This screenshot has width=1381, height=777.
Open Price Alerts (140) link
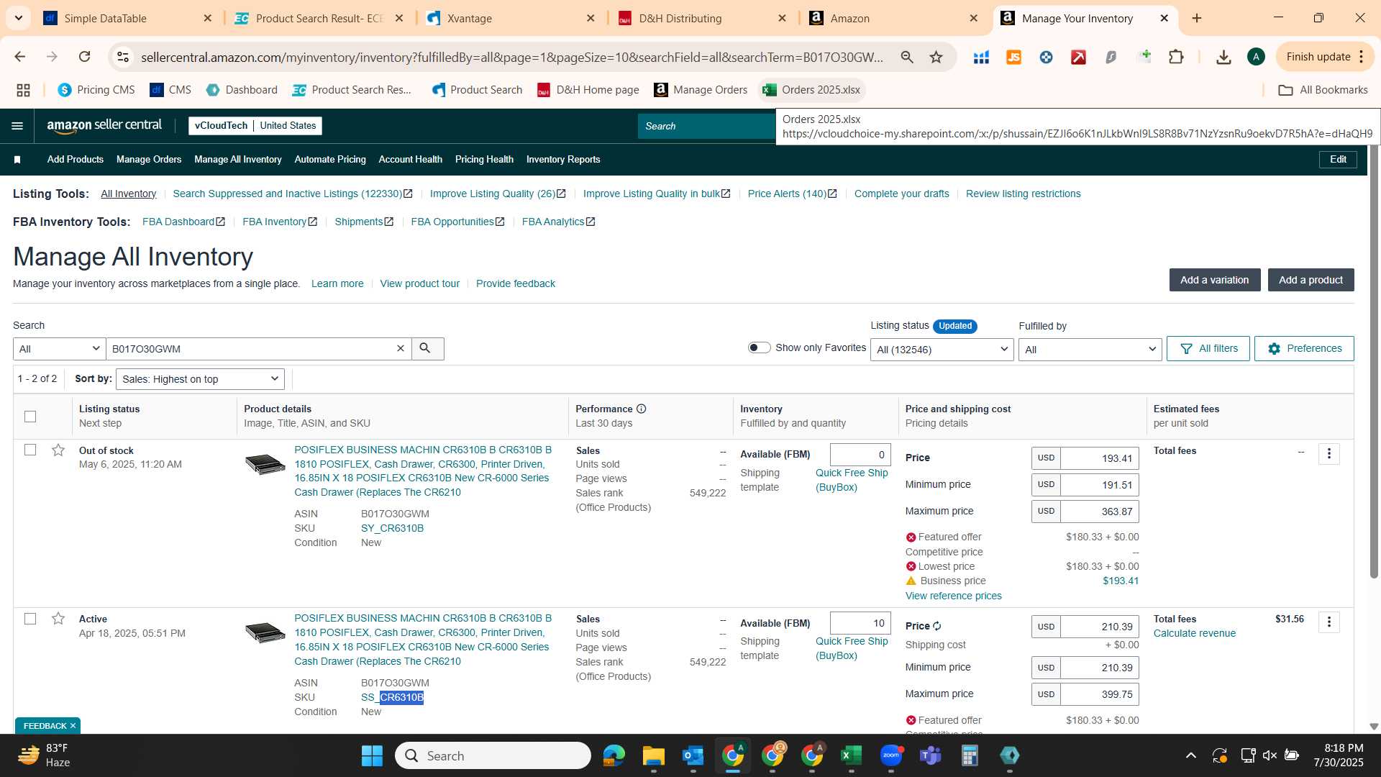point(793,194)
